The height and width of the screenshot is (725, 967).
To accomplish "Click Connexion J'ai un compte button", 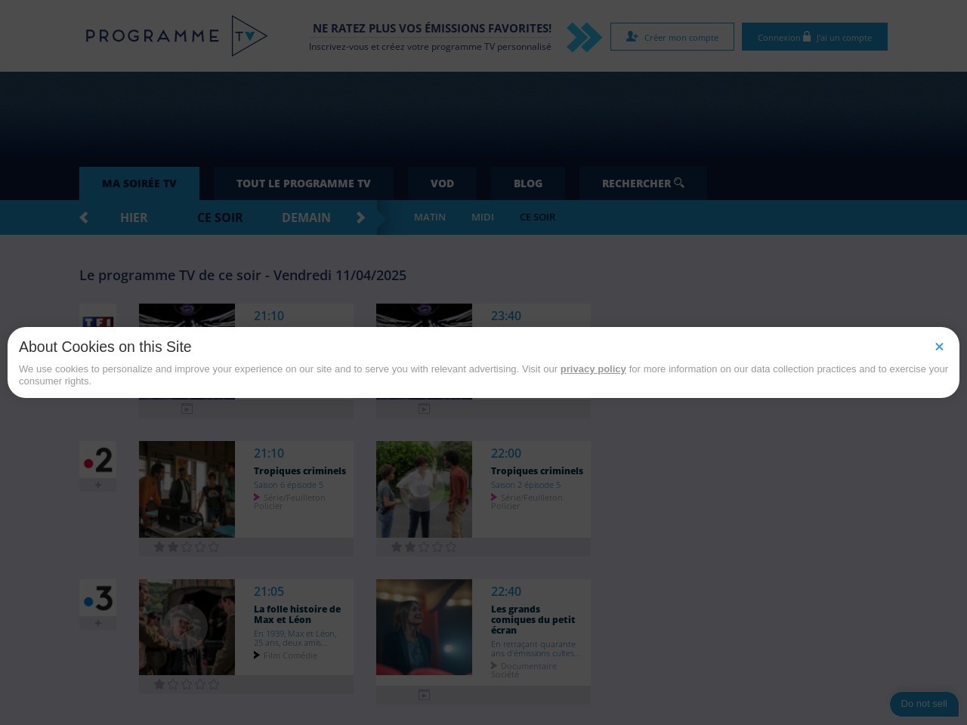I will click(x=814, y=37).
